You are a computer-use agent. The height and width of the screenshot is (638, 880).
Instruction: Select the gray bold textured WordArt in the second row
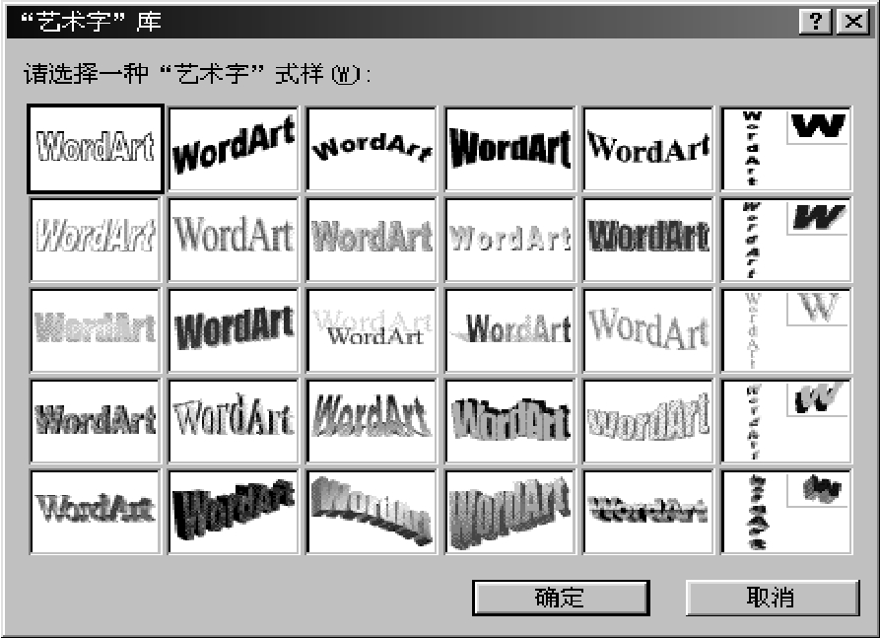click(372, 240)
